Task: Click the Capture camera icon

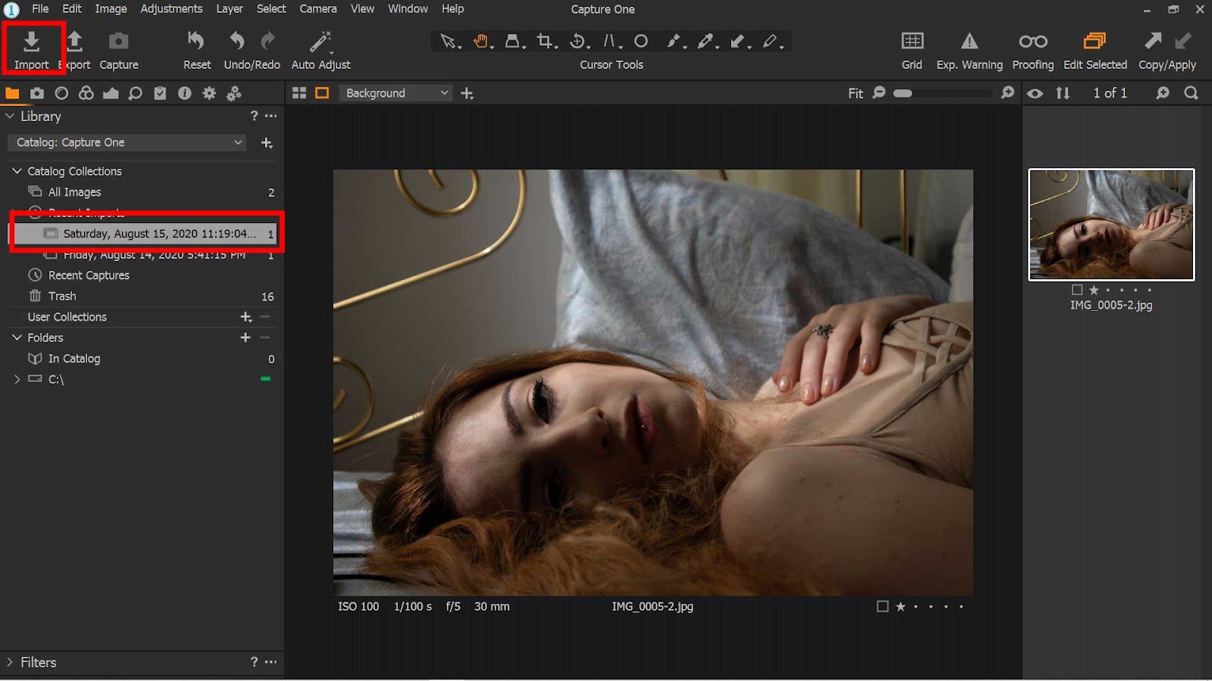Action: click(119, 42)
